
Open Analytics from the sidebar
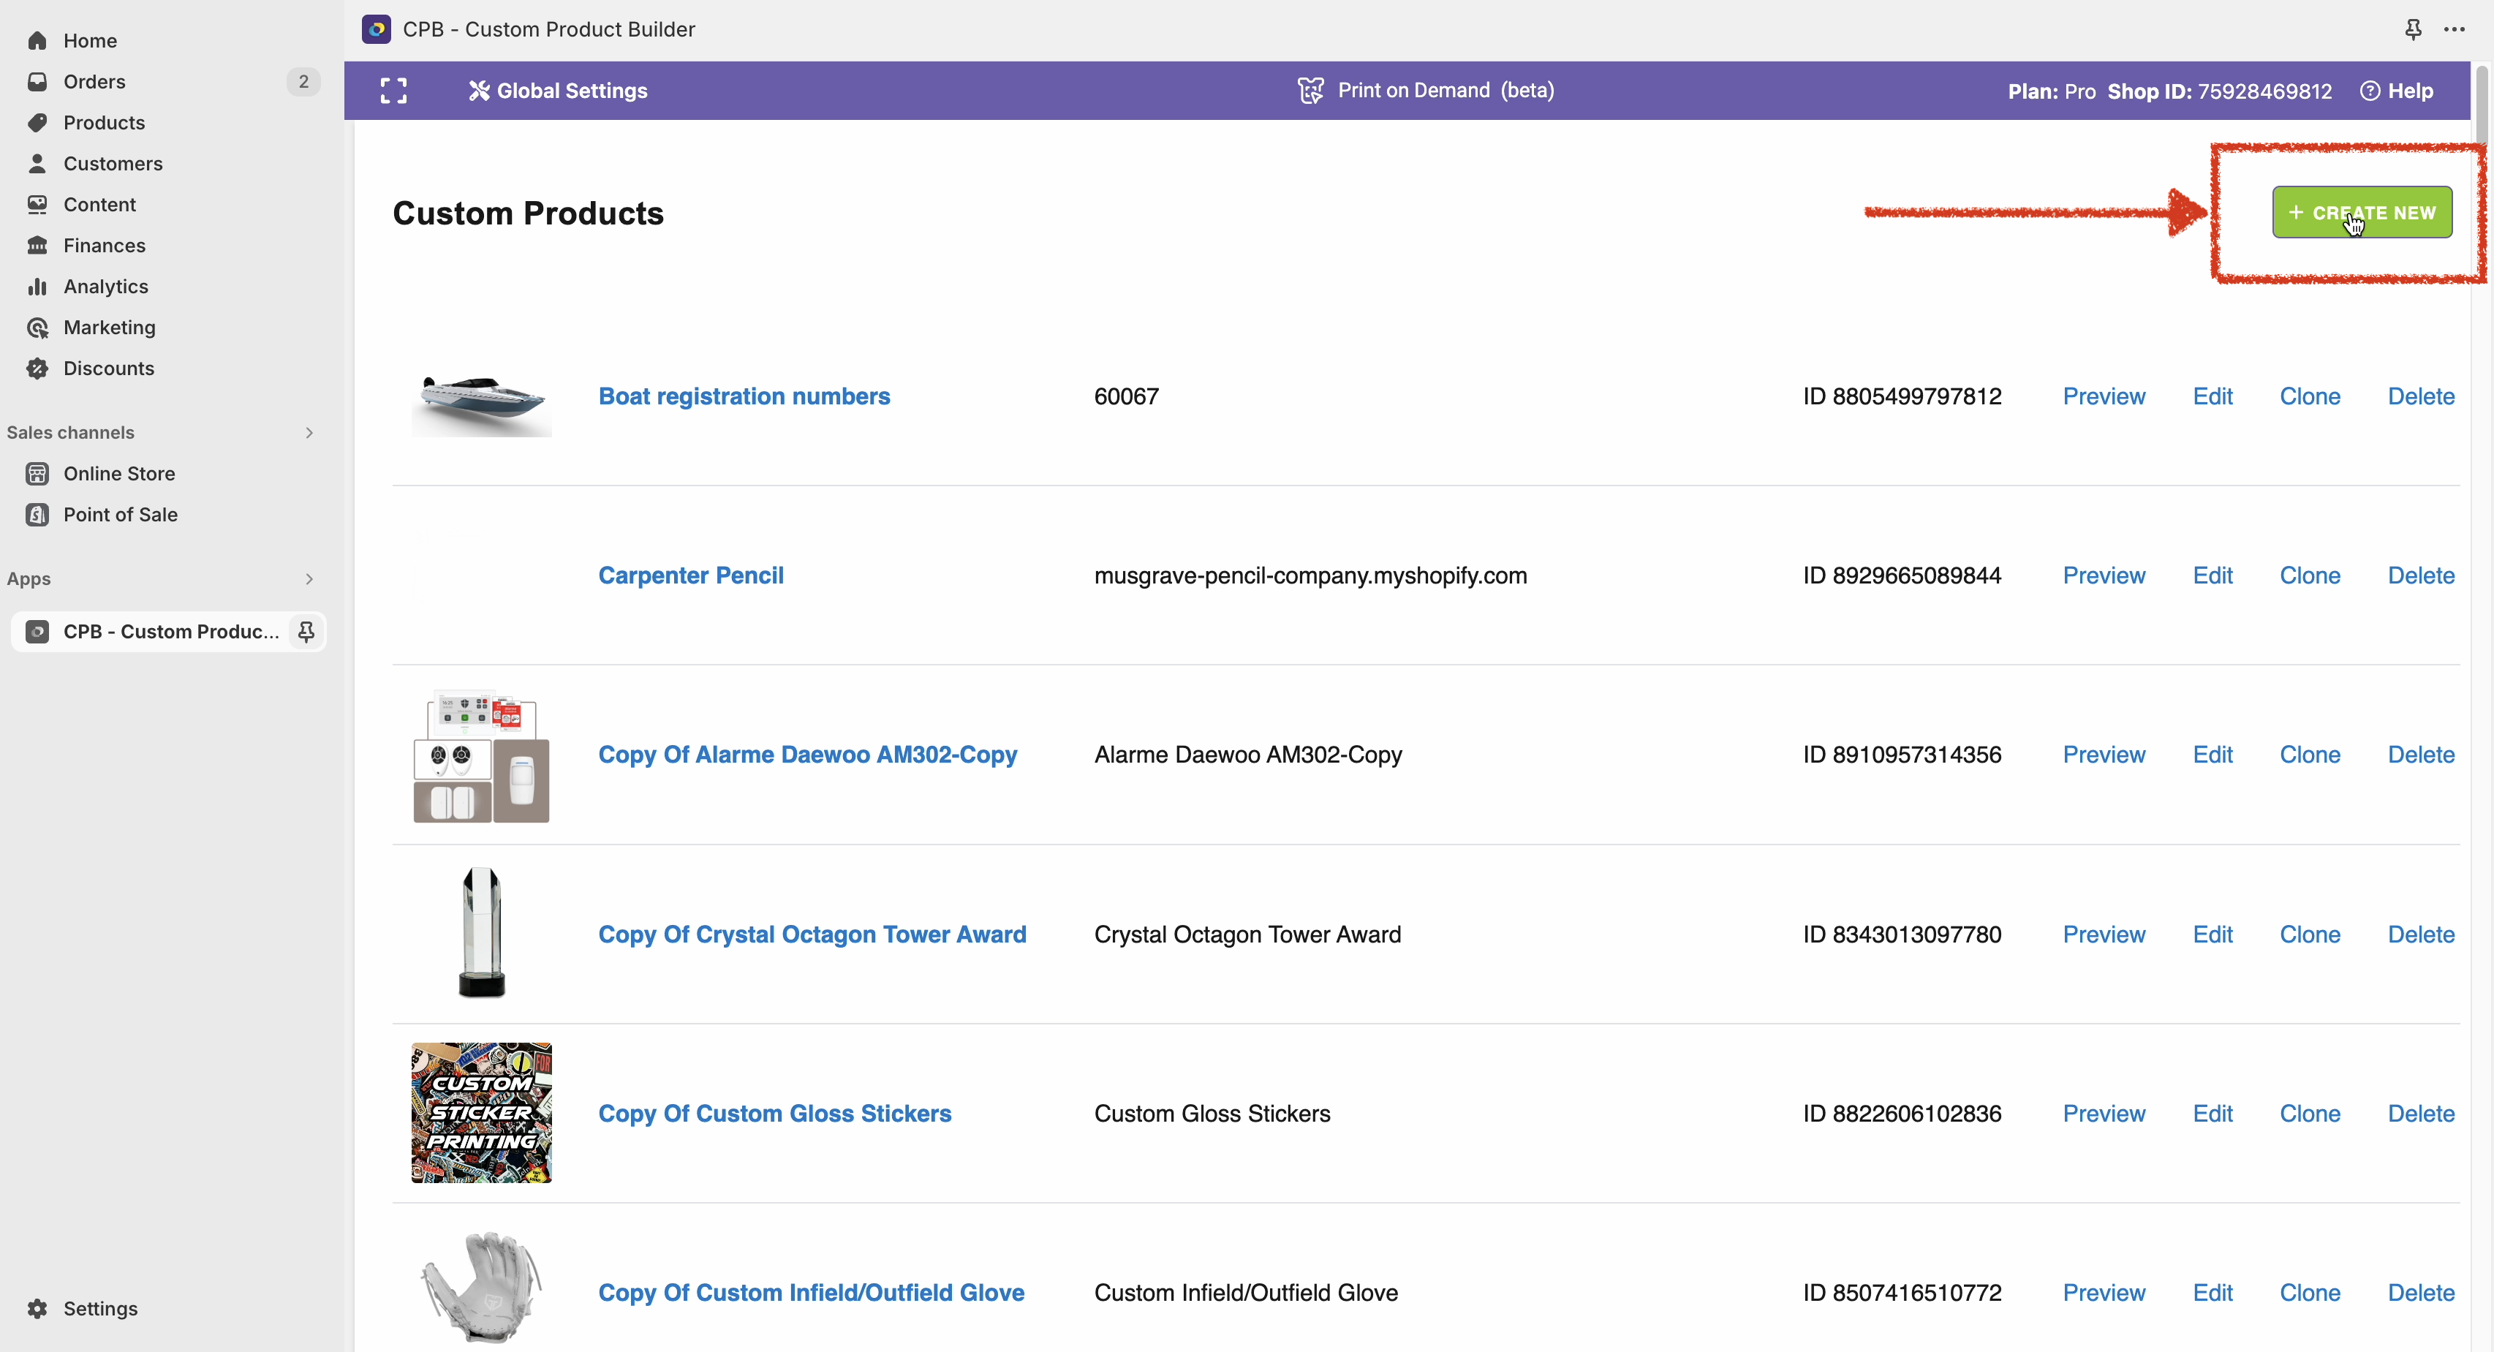pos(105,287)
